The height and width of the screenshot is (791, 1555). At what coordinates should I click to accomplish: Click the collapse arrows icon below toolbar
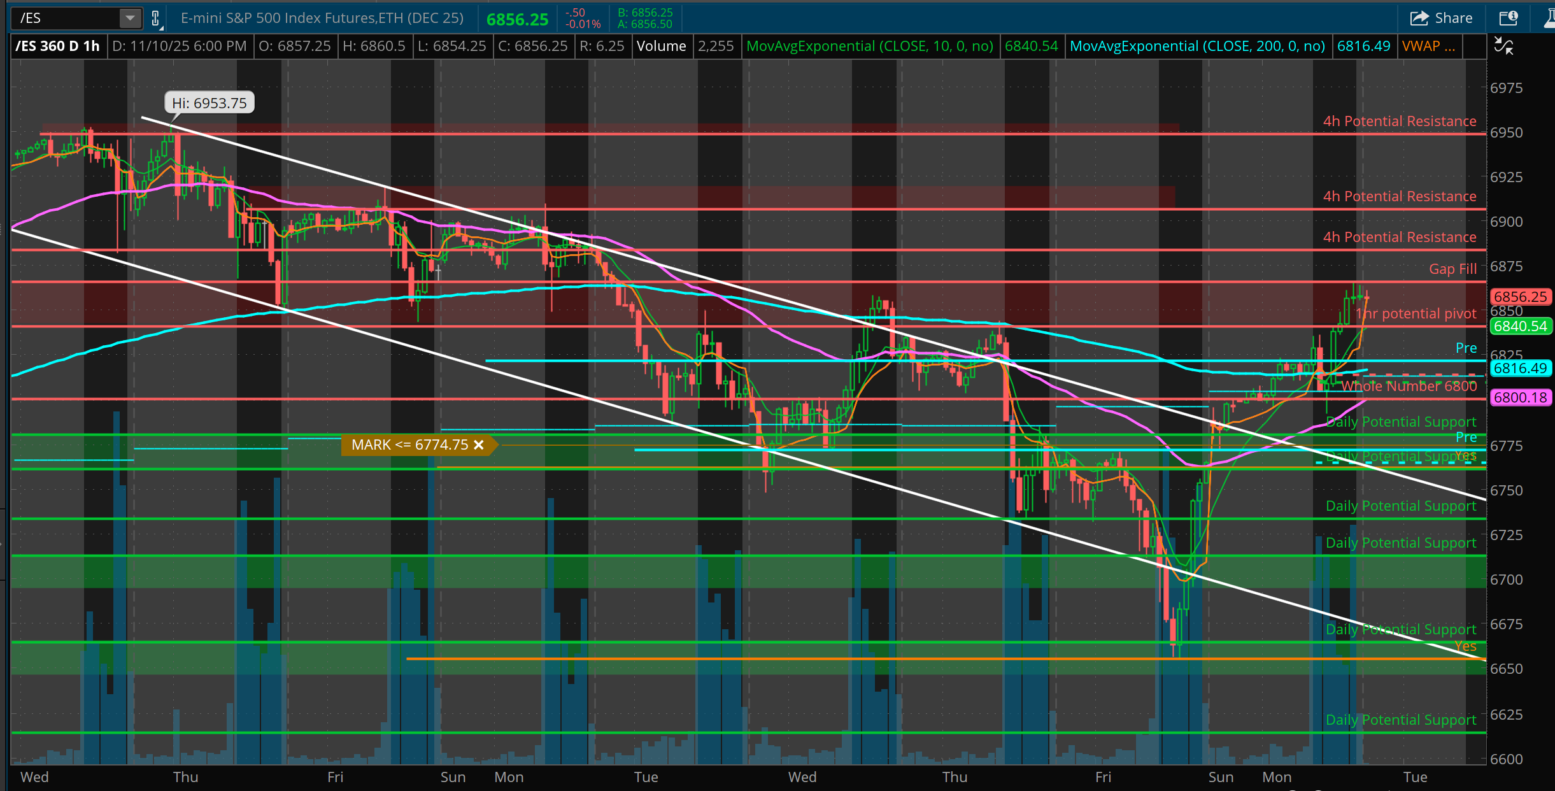tap(1503, 46)
